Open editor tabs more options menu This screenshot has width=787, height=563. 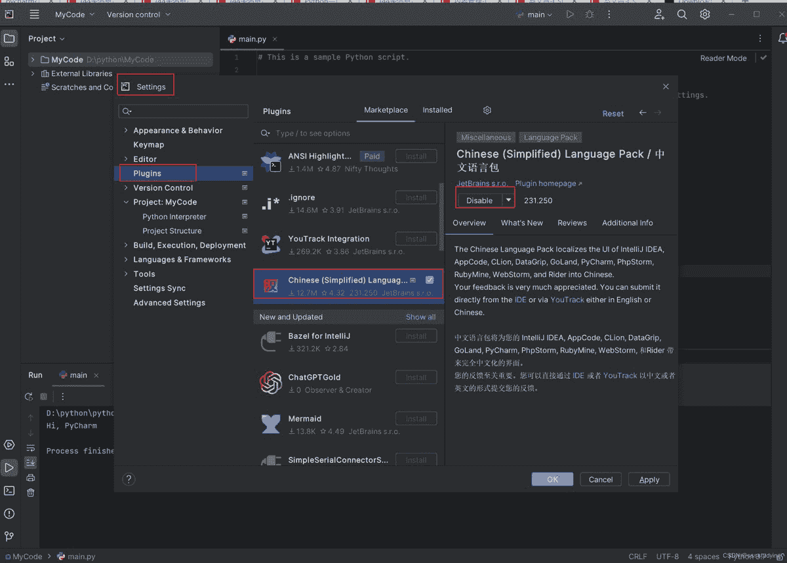click(760, 39)
